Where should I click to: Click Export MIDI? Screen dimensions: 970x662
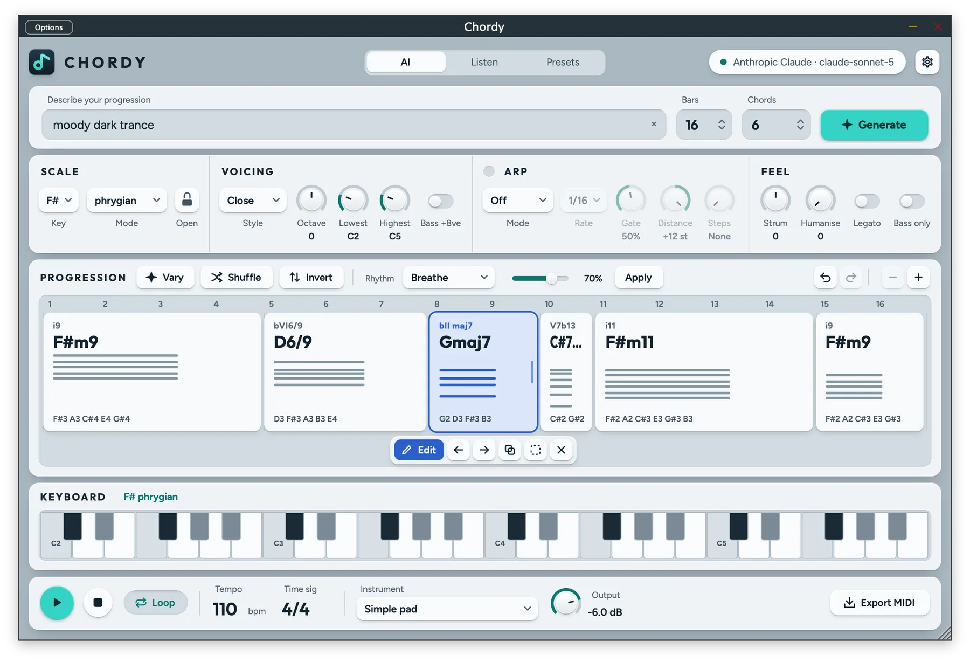[879, 602]
